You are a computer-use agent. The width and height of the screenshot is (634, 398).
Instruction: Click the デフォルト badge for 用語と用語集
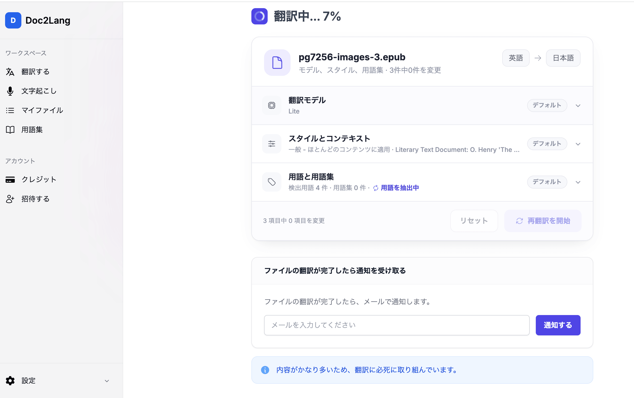pyautogui.click(x=547, y=182)
